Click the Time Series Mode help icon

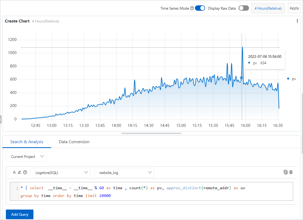tap(192, 8)
